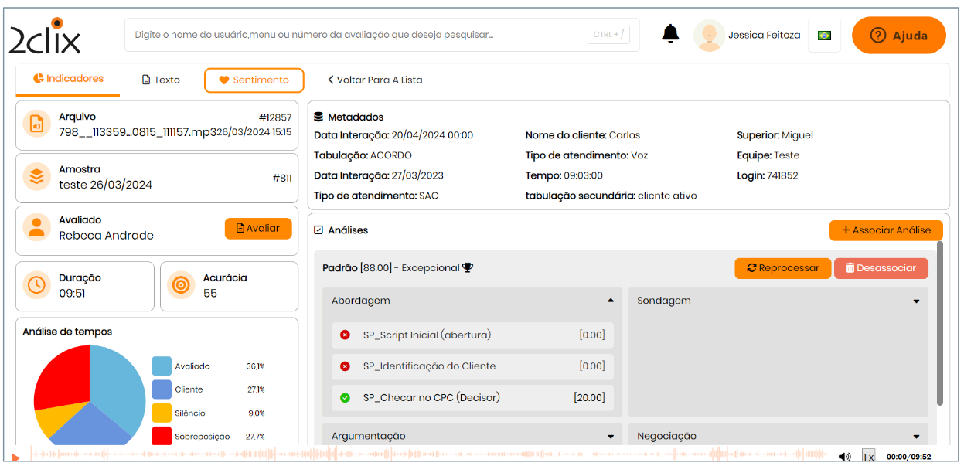Collapse the Abordagem section

coord(611,301)
